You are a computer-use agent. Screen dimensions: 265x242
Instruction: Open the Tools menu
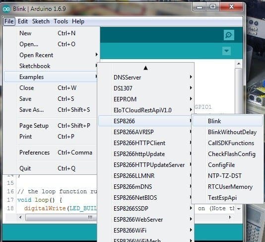tap(61, 21)
